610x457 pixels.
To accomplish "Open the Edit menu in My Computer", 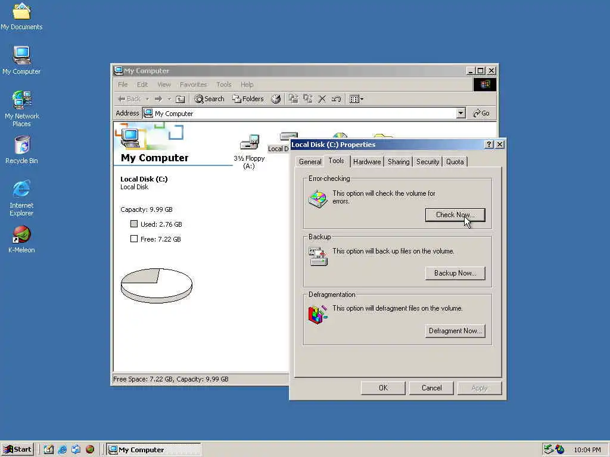I will pos(142,84).
